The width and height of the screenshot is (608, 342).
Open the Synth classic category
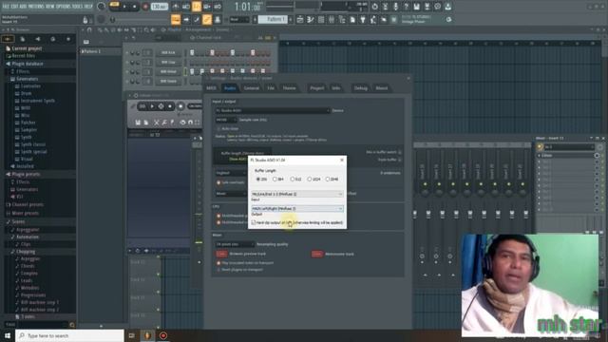[x=33, y=144]
